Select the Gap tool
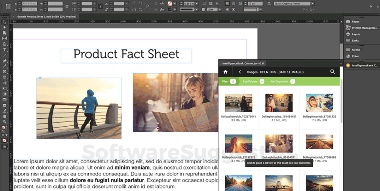The width and height of the screenshot is (380, 191). tap(5, 38)
